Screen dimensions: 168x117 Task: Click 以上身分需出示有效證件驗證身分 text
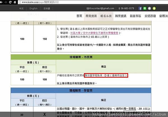tap(77, 83)
